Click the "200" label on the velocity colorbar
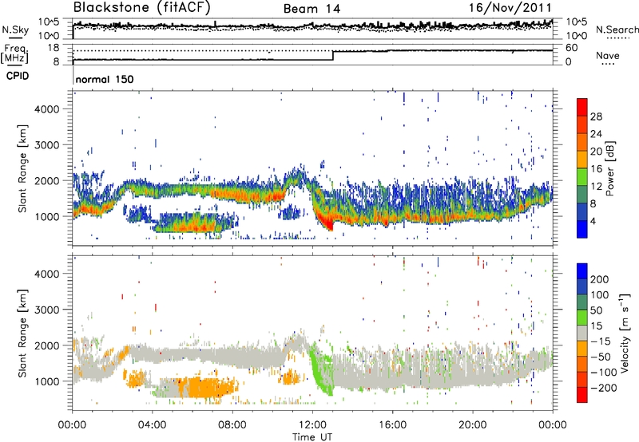Screen dimensions: 639x442 point(600,279)
